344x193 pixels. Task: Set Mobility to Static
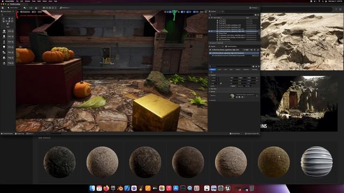tap(233, 86)
